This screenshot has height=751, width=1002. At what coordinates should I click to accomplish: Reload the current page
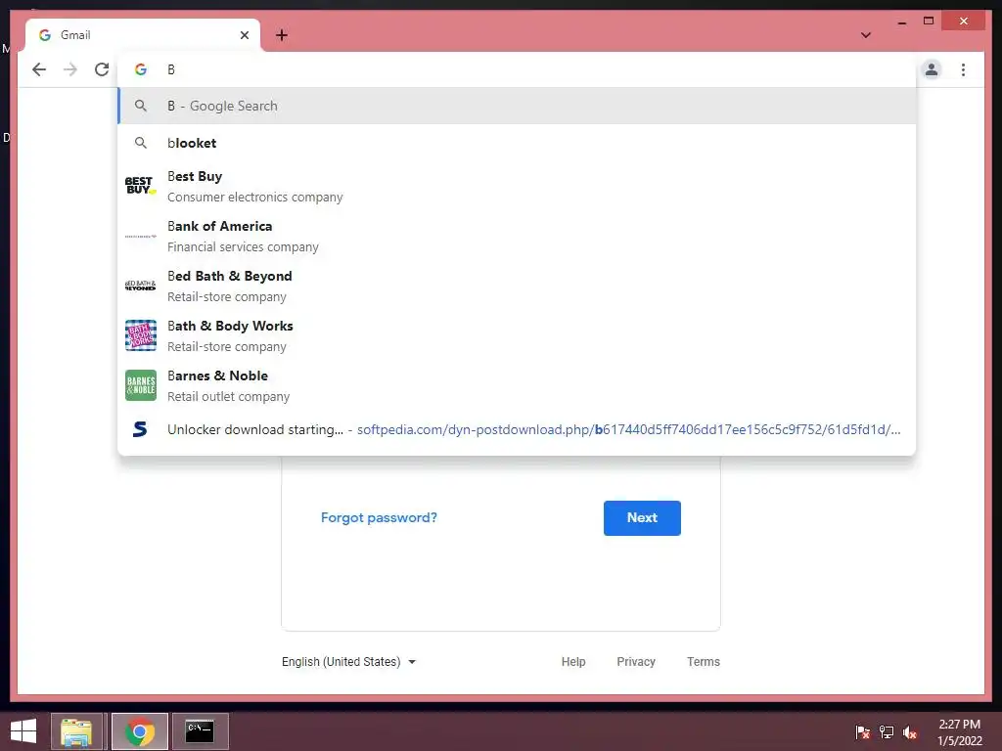pyautogui.click(x=102, y=69)
